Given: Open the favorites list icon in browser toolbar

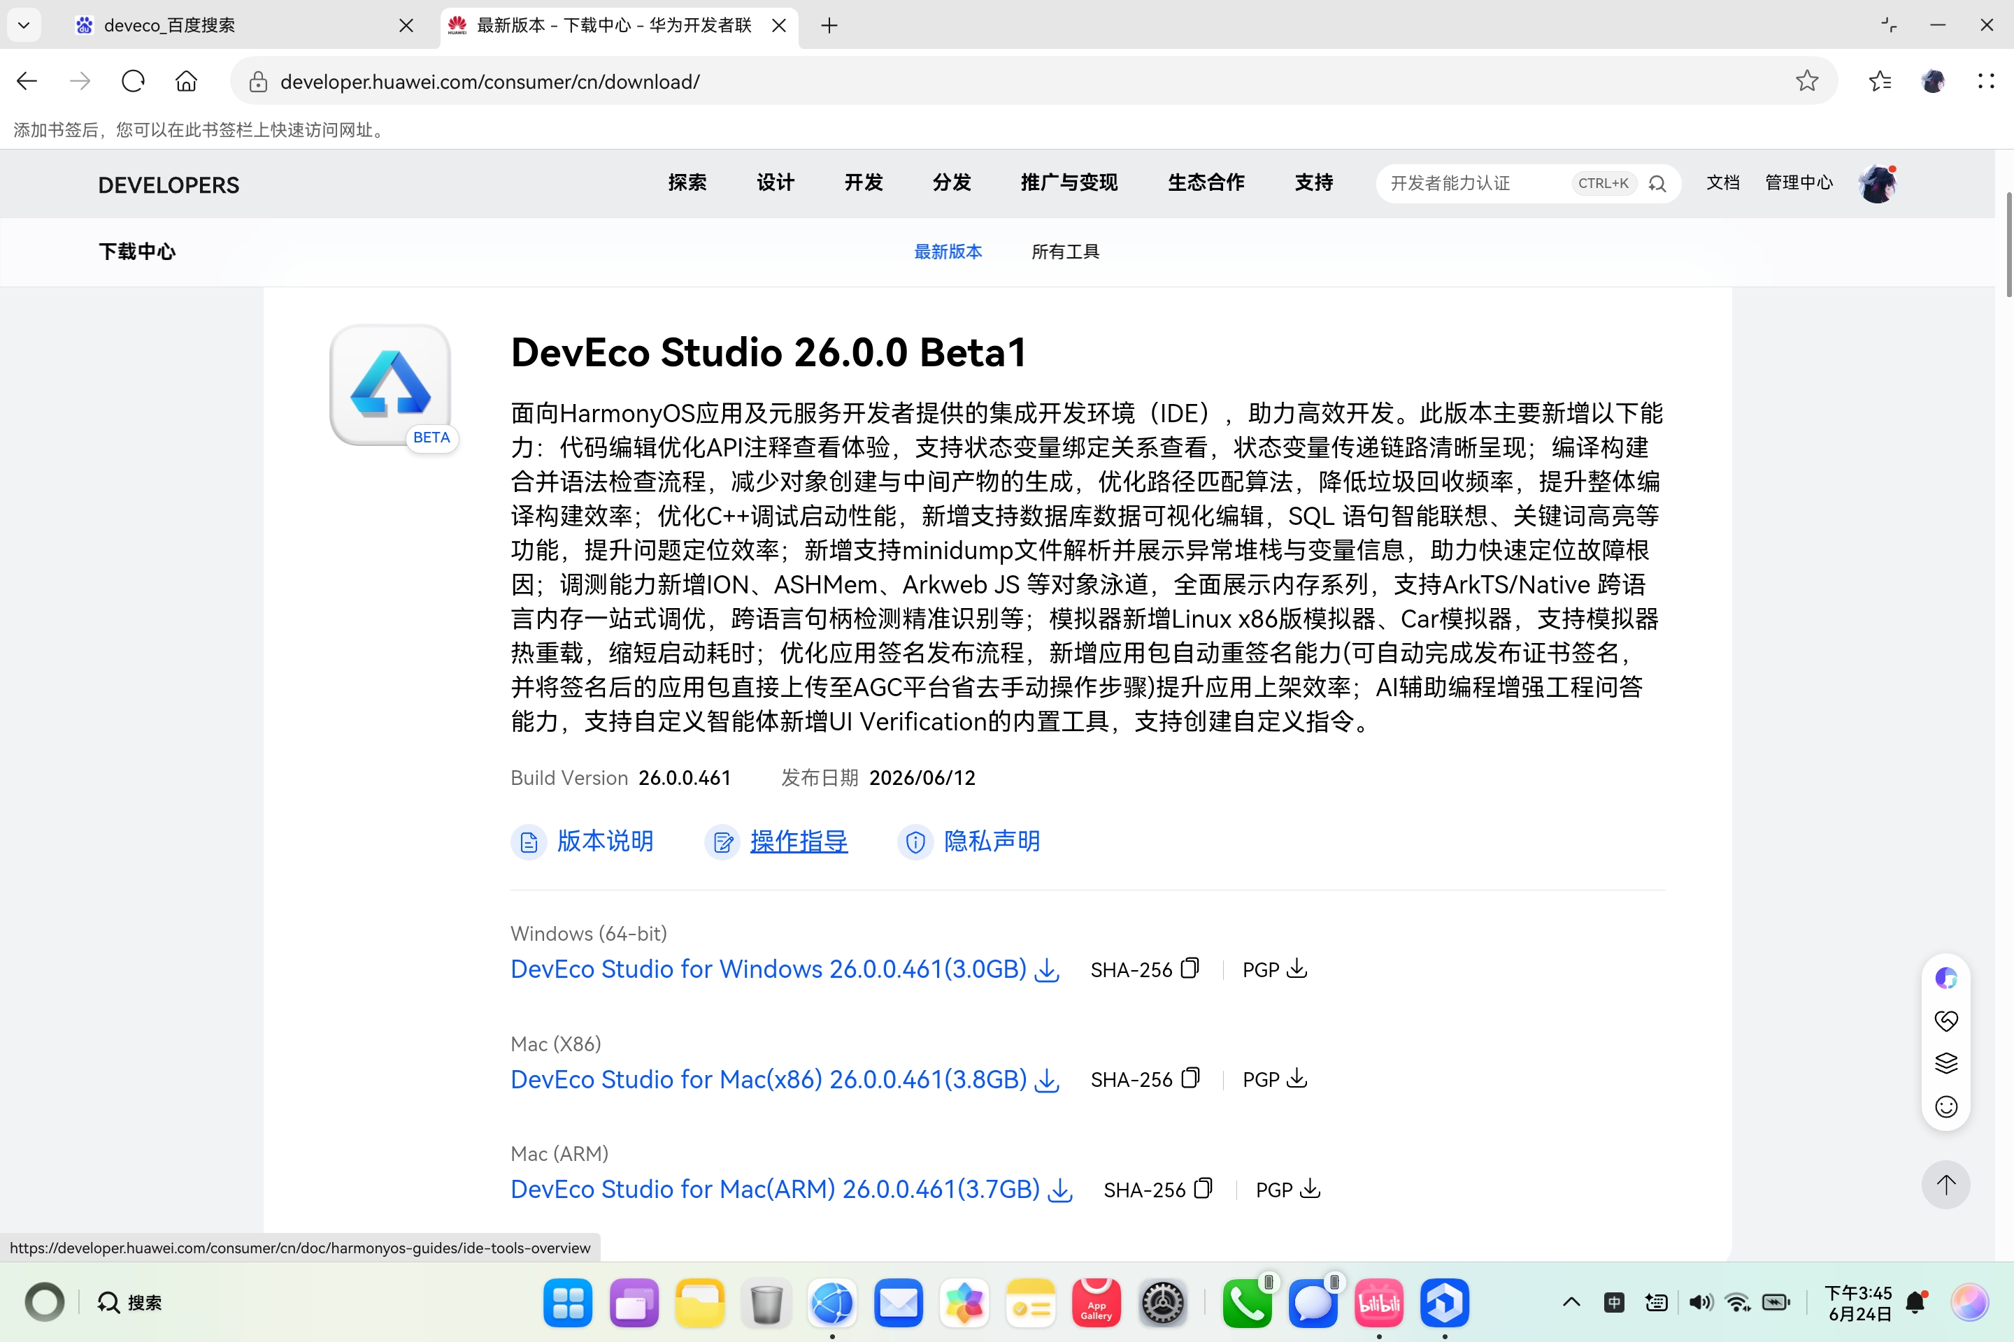Looking at the screenshot, I should point(1880,81).
